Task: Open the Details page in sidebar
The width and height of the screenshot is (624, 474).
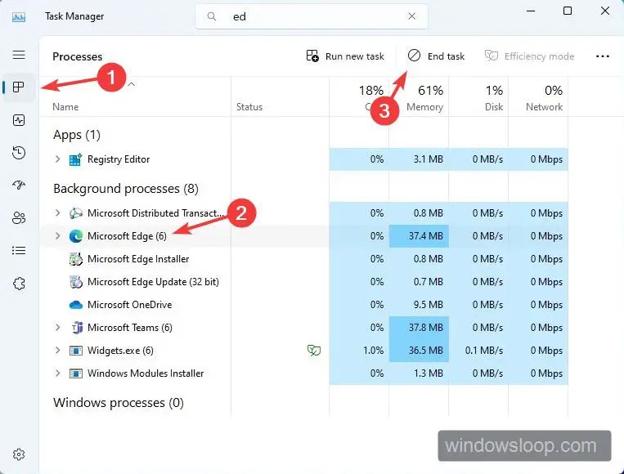Action: tap(19, 251)
